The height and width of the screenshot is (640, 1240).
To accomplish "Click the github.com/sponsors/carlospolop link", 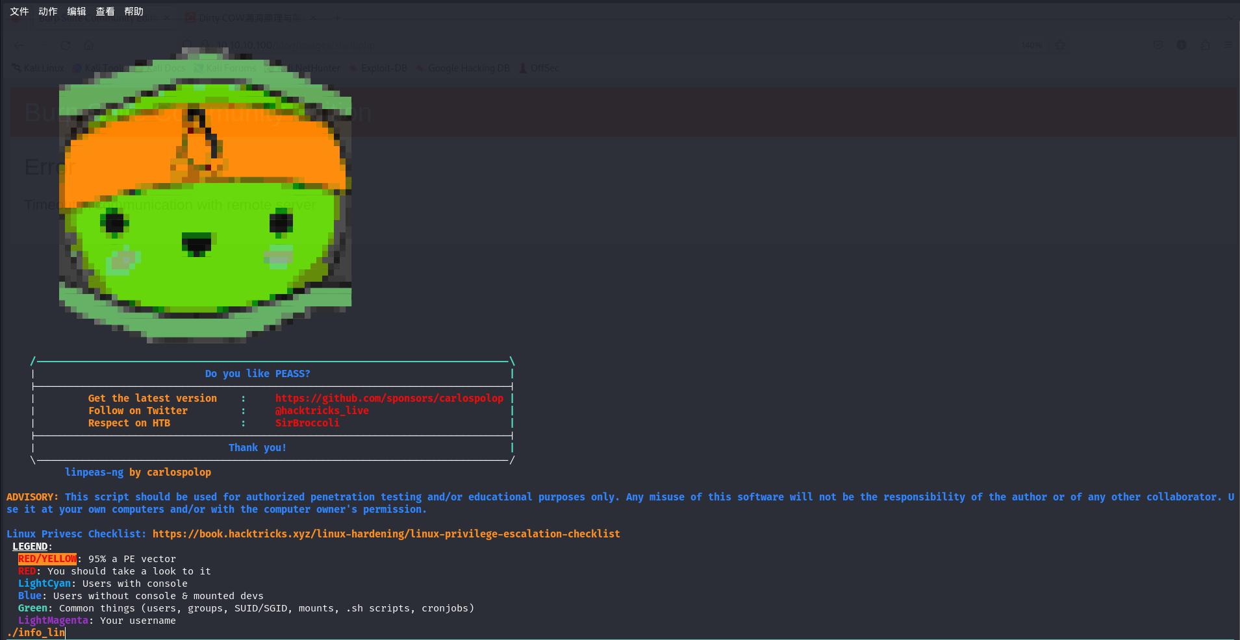I will coord(389,399).
